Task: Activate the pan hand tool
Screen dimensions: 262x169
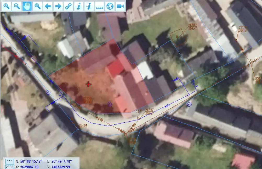Action: coord(27,6)
